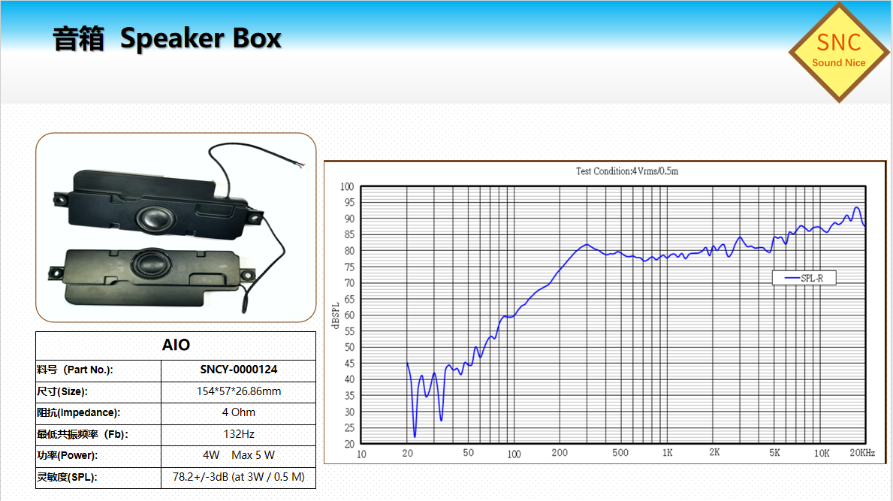Screen dimensions: 893x501
Task: Select the Speaker Box slide title
Action: 167,39
